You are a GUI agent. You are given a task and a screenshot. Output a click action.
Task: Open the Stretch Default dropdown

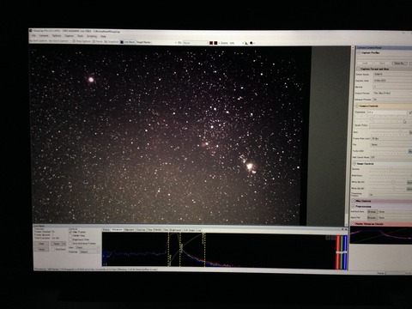89,251
